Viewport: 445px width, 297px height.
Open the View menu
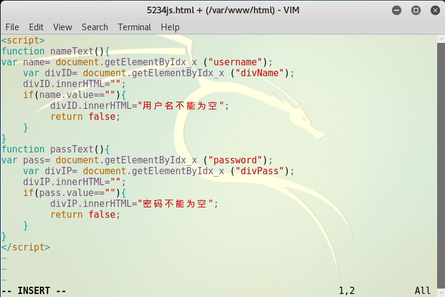[62, 27]
